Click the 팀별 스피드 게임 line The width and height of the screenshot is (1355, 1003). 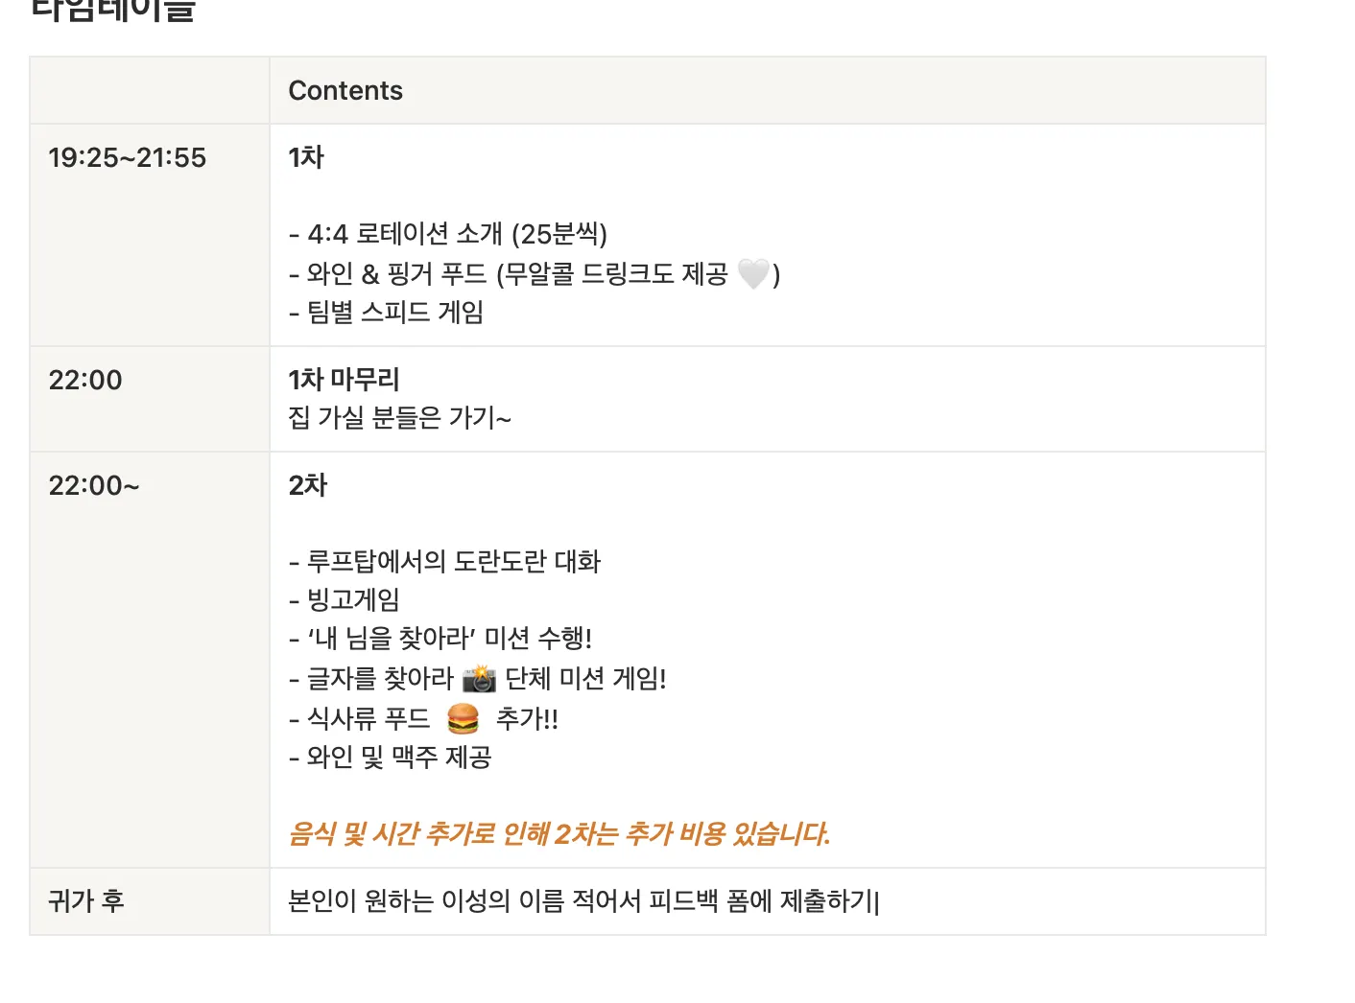coord(386,313)
